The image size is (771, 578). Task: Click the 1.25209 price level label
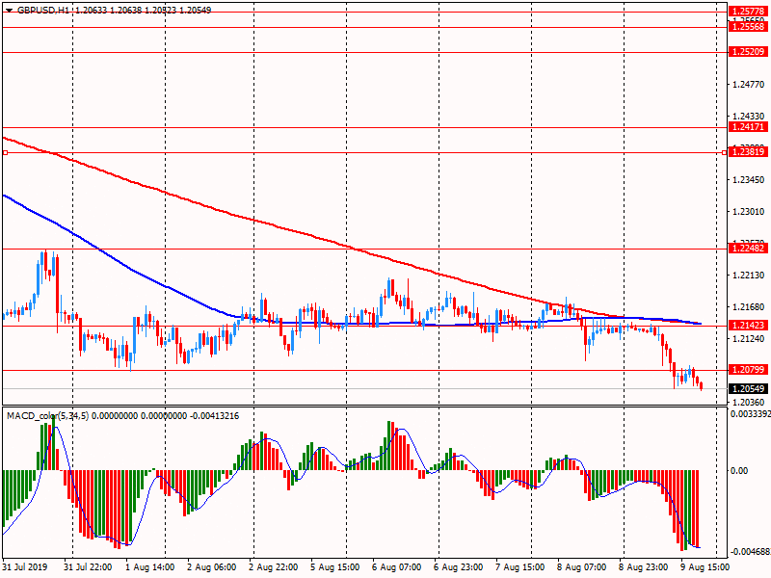click(x=748, y=52)
